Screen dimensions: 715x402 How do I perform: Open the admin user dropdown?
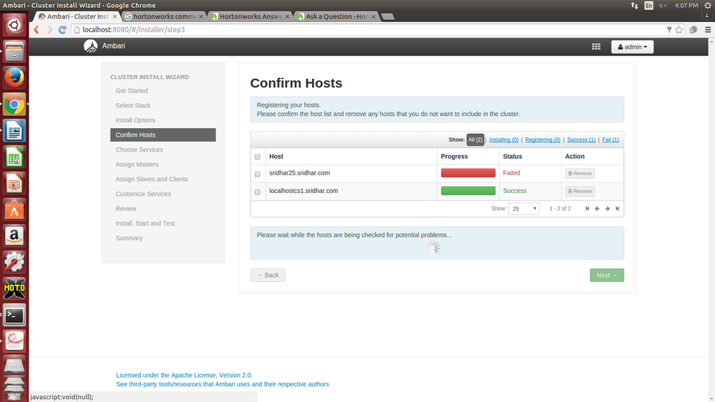[x=632, y=47]
